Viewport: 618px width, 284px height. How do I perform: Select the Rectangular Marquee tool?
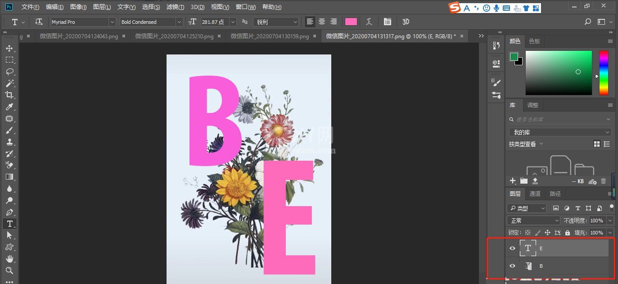click(x=9, y=60)
